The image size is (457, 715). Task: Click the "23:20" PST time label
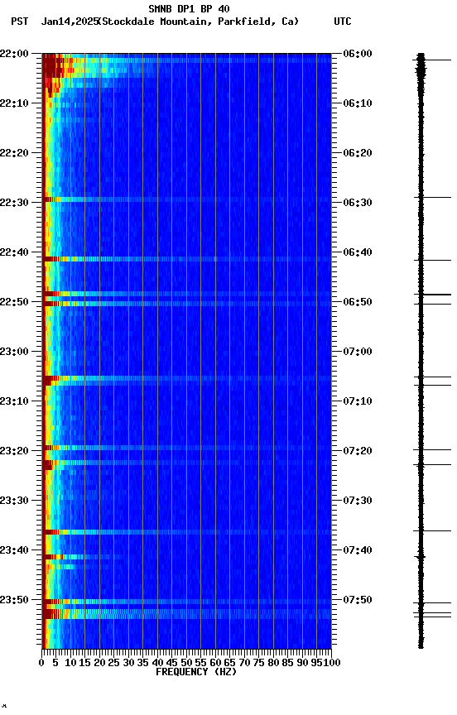pyautogui.click(x=14, y=452)
